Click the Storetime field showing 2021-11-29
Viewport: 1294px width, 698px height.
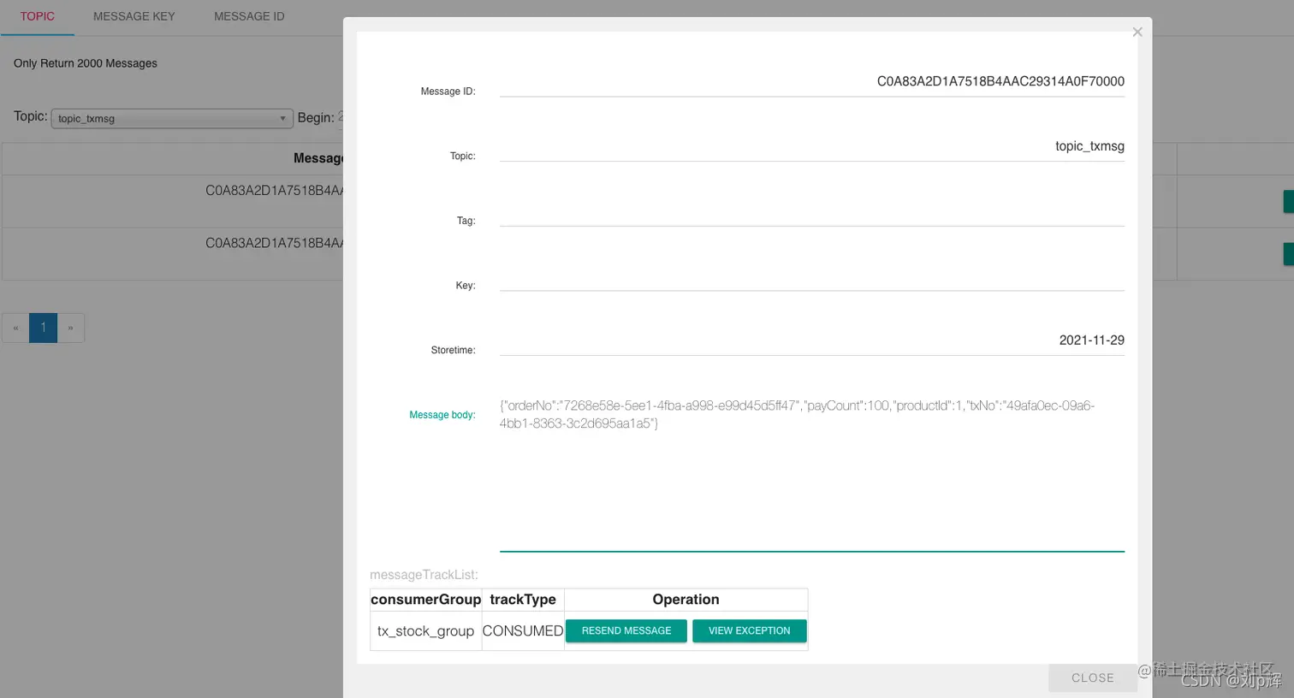[812, 341]
